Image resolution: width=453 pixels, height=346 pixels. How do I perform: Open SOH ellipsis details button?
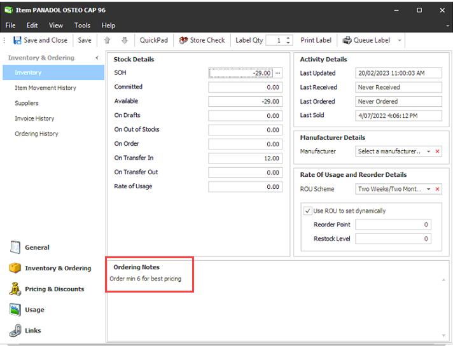click(278, 73)
